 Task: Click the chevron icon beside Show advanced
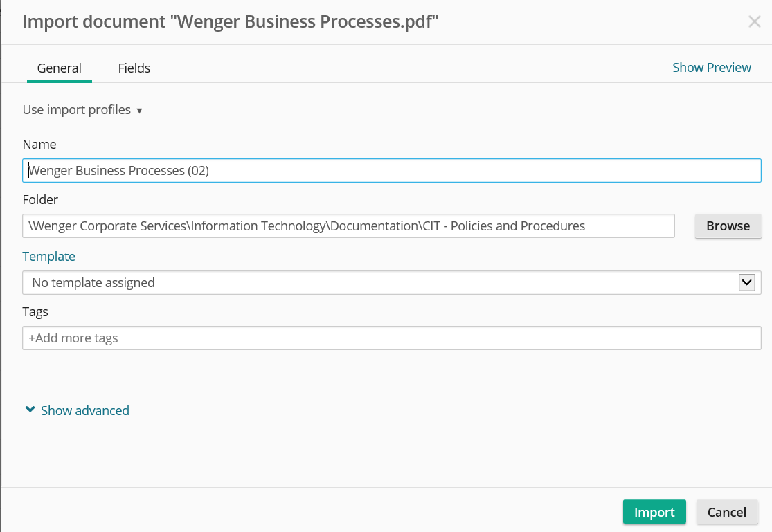click(30, 410)
